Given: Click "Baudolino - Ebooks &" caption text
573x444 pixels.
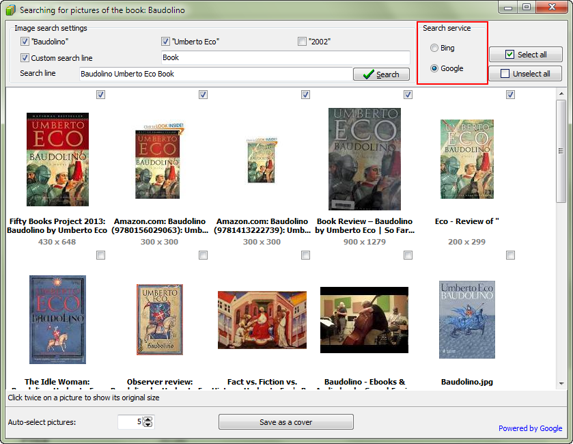Looking at the screenshot, I should 364,382.
